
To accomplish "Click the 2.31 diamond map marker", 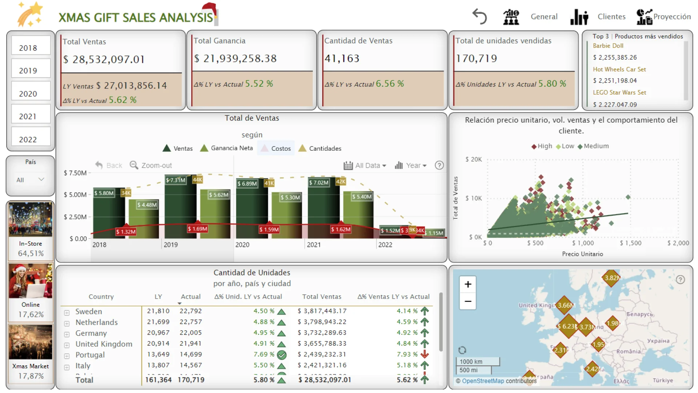I will pyautogui.click(x=560, y=350).
